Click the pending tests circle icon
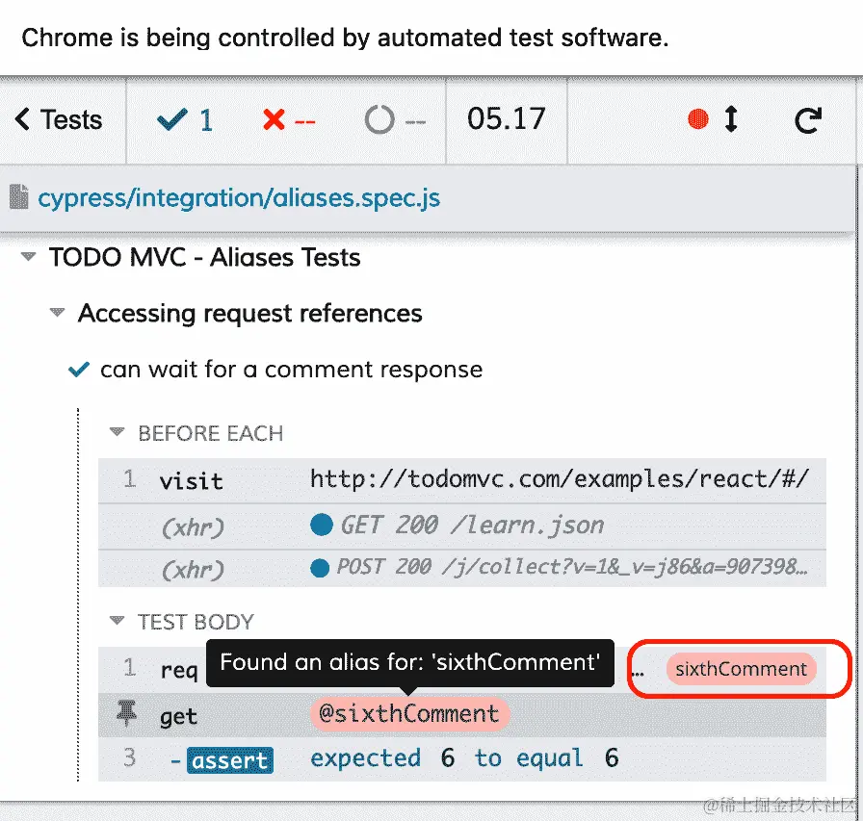 (x=379, y=119)
